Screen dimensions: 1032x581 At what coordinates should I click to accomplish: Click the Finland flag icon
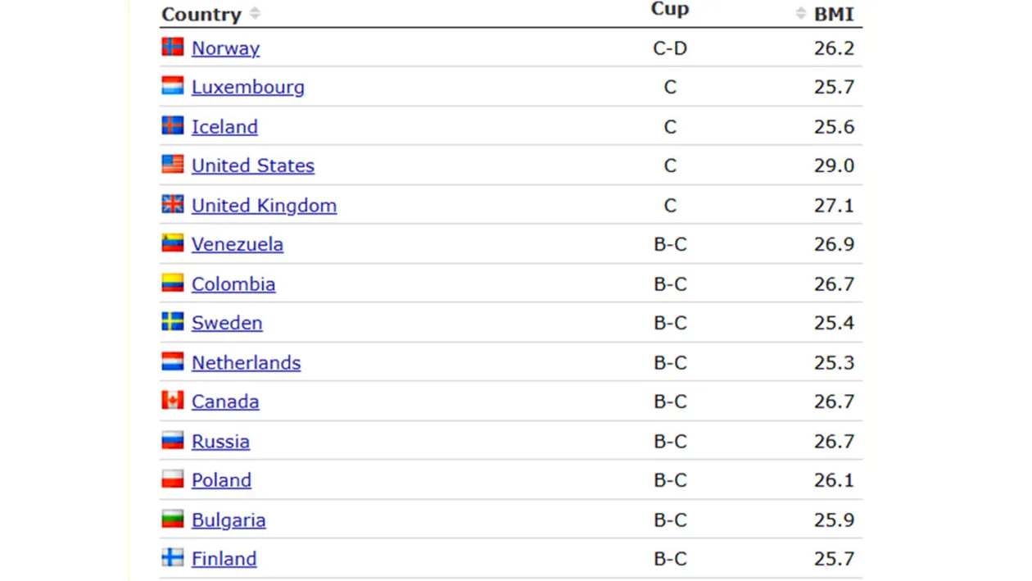tap(172, 558)
